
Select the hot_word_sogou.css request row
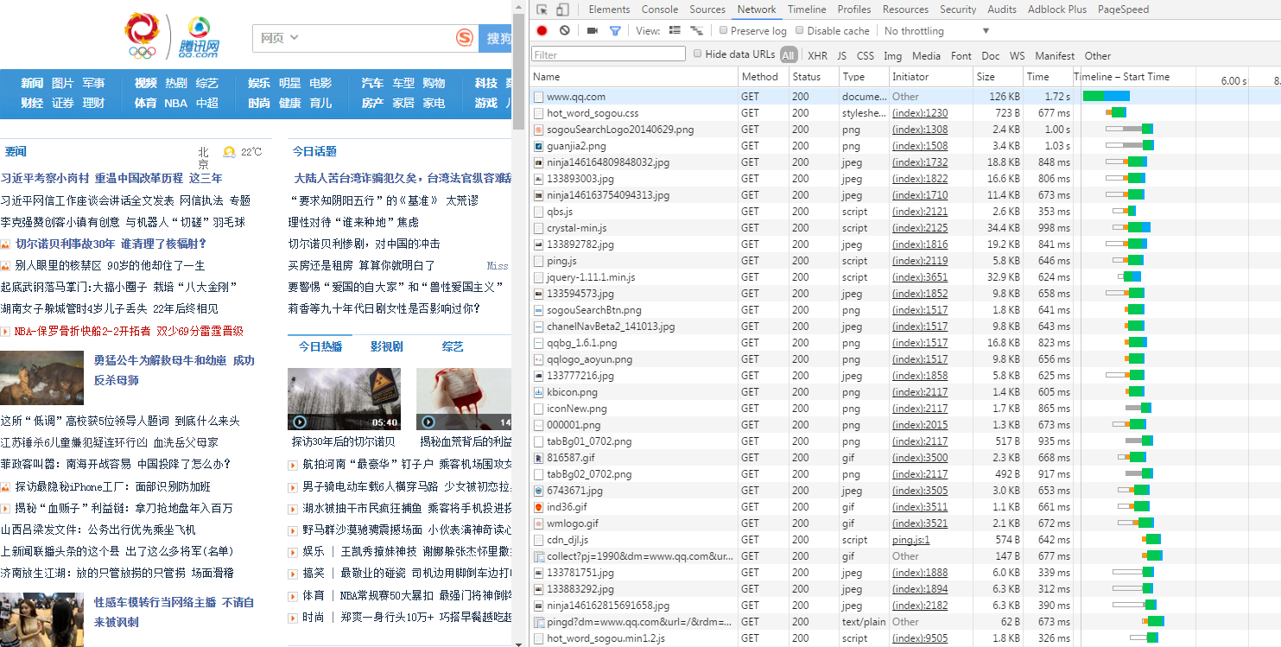(905, 113)
